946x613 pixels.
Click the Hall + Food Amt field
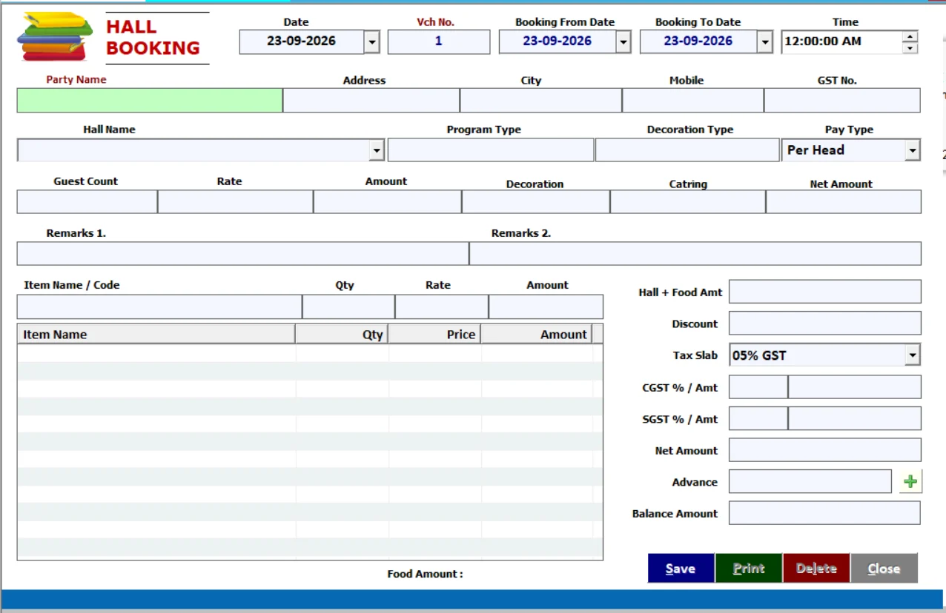(825, 292)
